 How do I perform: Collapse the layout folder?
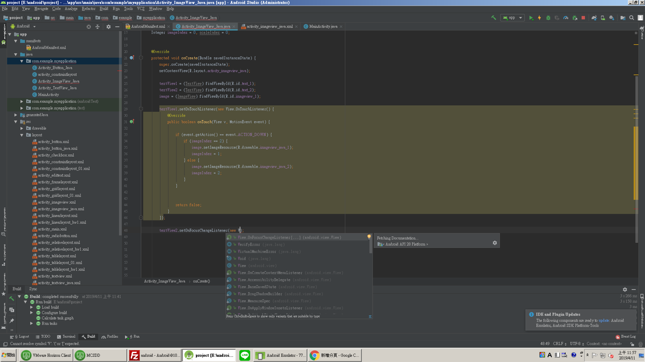click(x=22, y=135)
